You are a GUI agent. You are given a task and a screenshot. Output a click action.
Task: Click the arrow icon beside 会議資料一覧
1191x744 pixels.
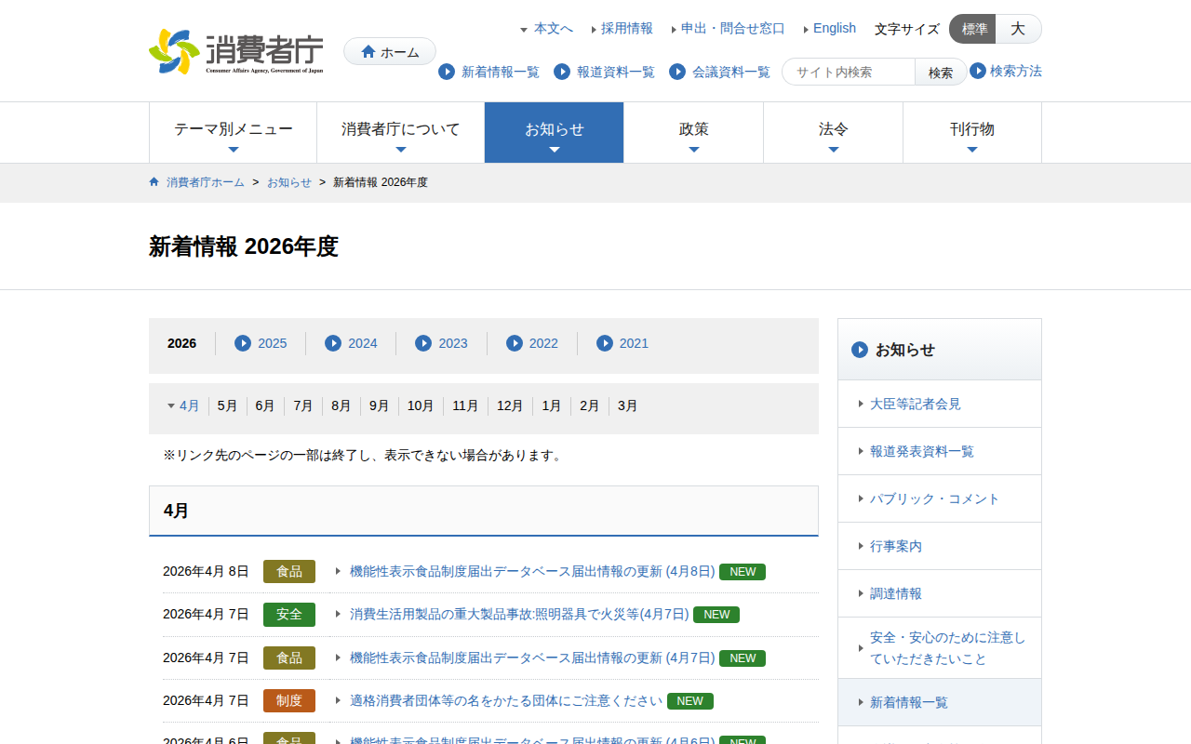tap(677, 72)
